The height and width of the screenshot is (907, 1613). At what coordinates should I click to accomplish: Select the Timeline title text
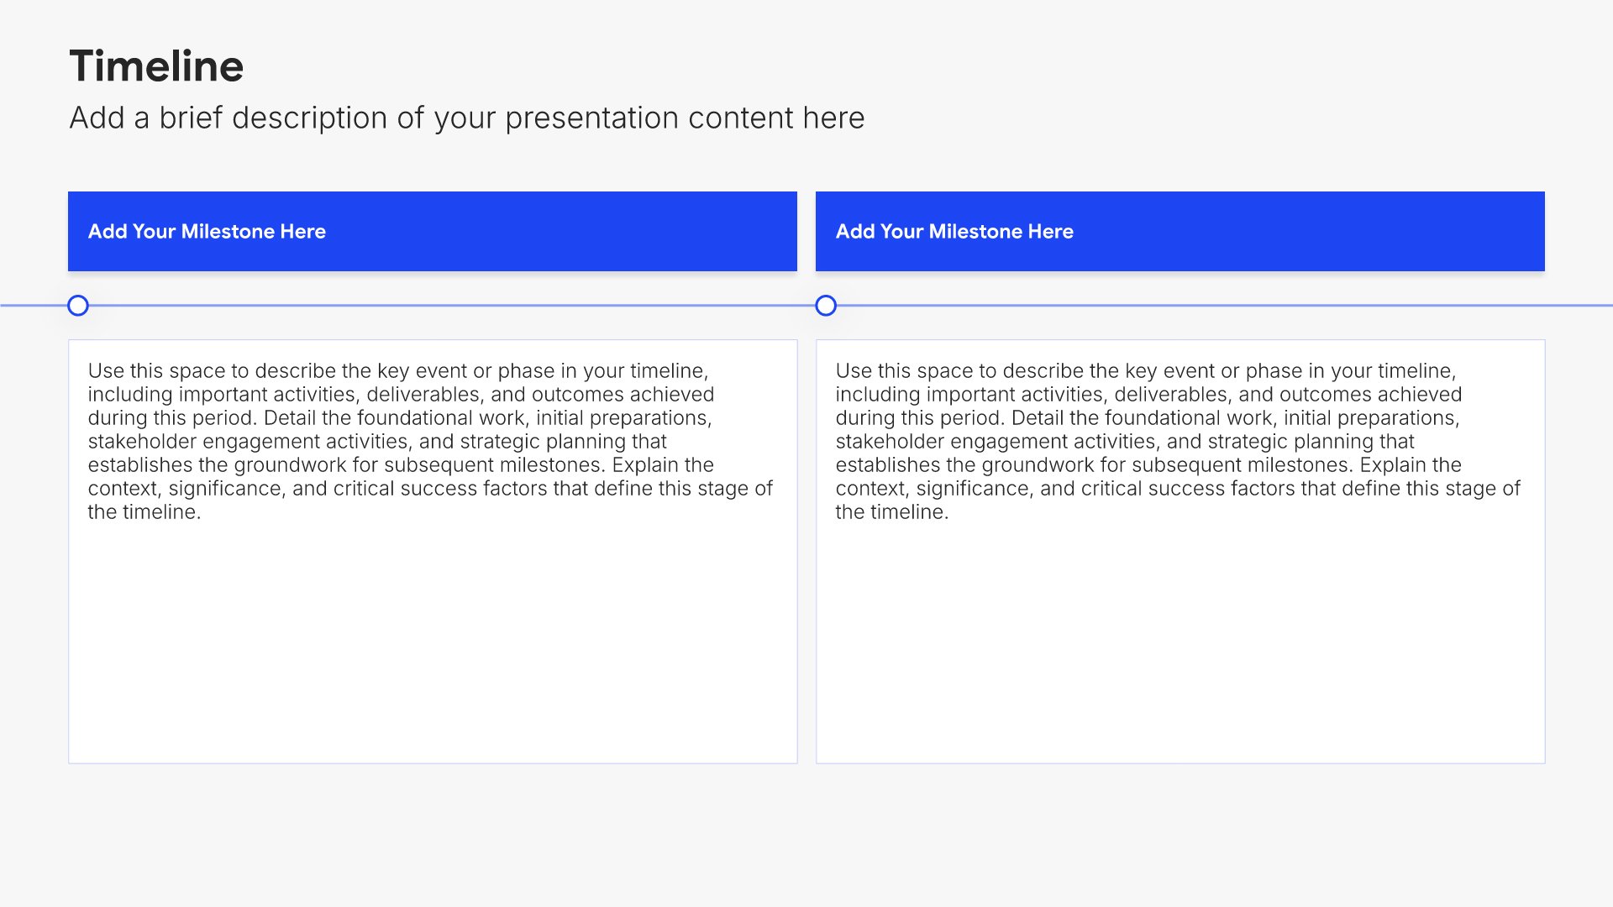coord(156,66)
